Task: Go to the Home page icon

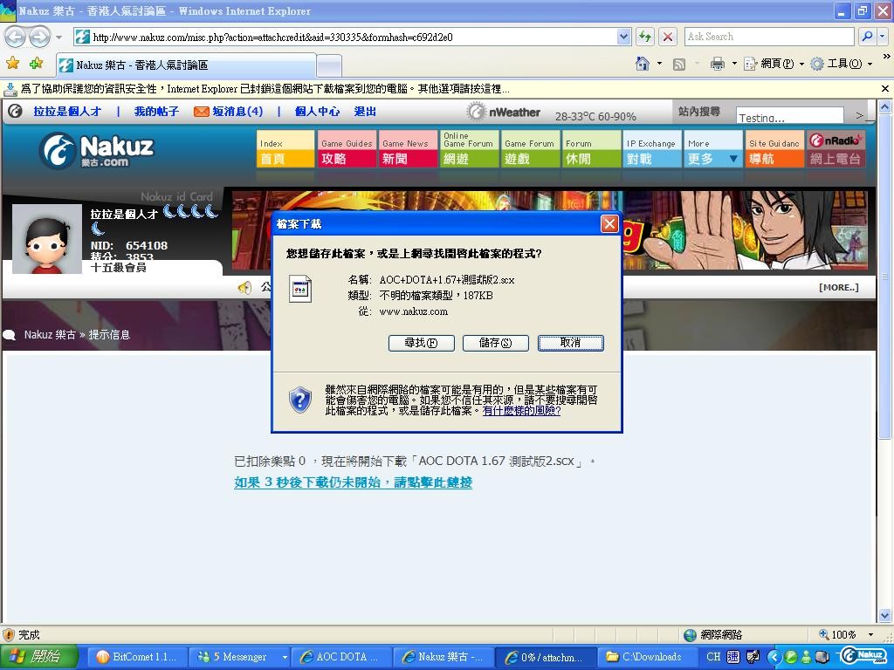Action: click(x=643, y=63)
